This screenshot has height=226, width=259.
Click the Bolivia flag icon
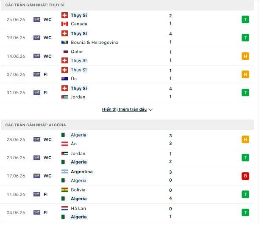64,190
